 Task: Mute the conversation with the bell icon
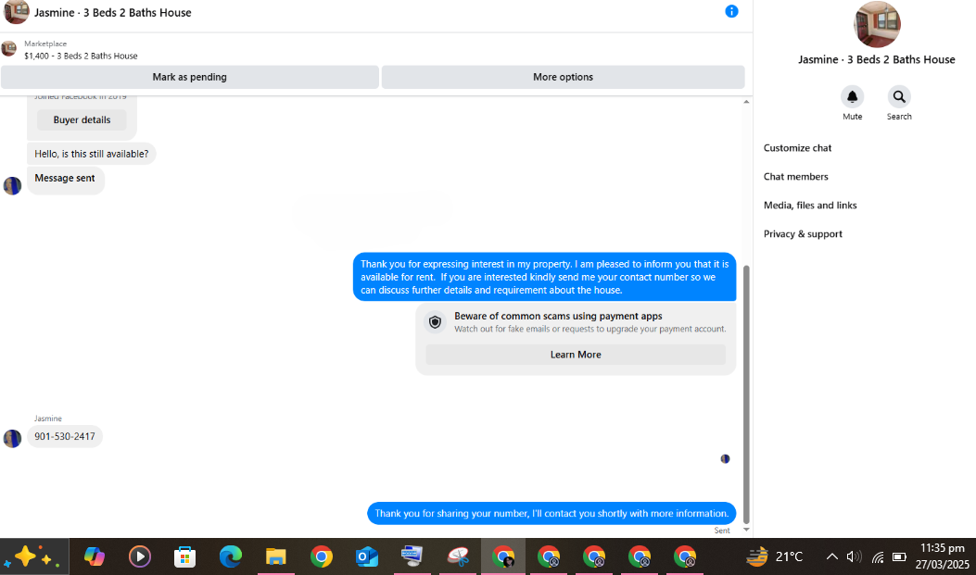click(x=852, y=97)
